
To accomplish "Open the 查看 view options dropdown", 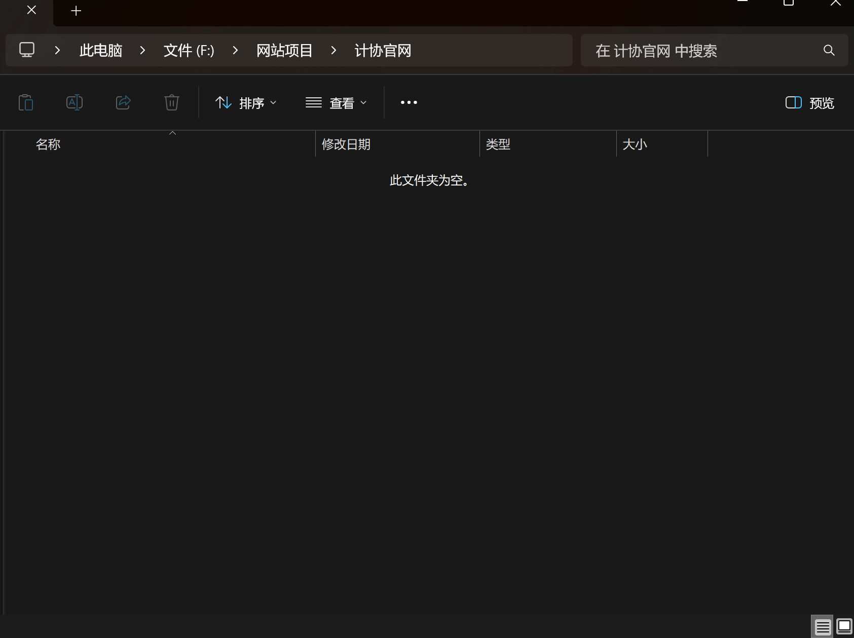I will pyautogui.click(x=364, y=102).
